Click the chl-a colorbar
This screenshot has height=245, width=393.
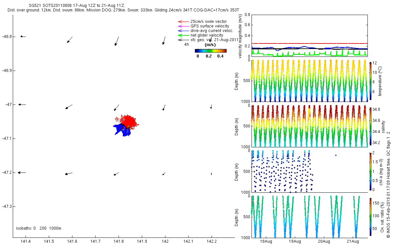[x=370, y=171]
